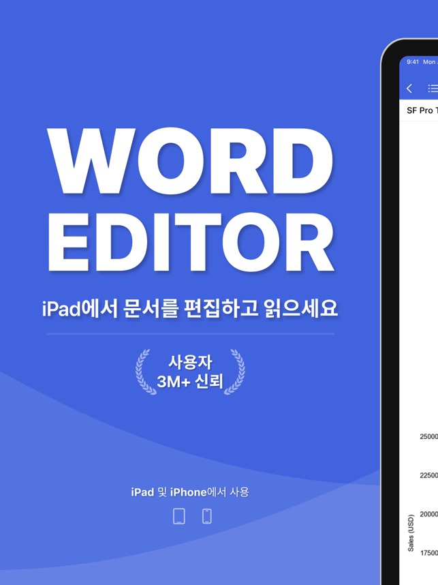This screenshot has height=585, width=438.
Task: Click the WORD EDITOR headline
Action: point(191,200)
